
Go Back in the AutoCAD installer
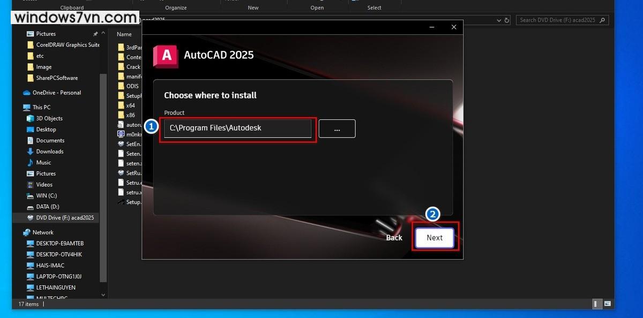pyautogui.click(x=394, y=238)
